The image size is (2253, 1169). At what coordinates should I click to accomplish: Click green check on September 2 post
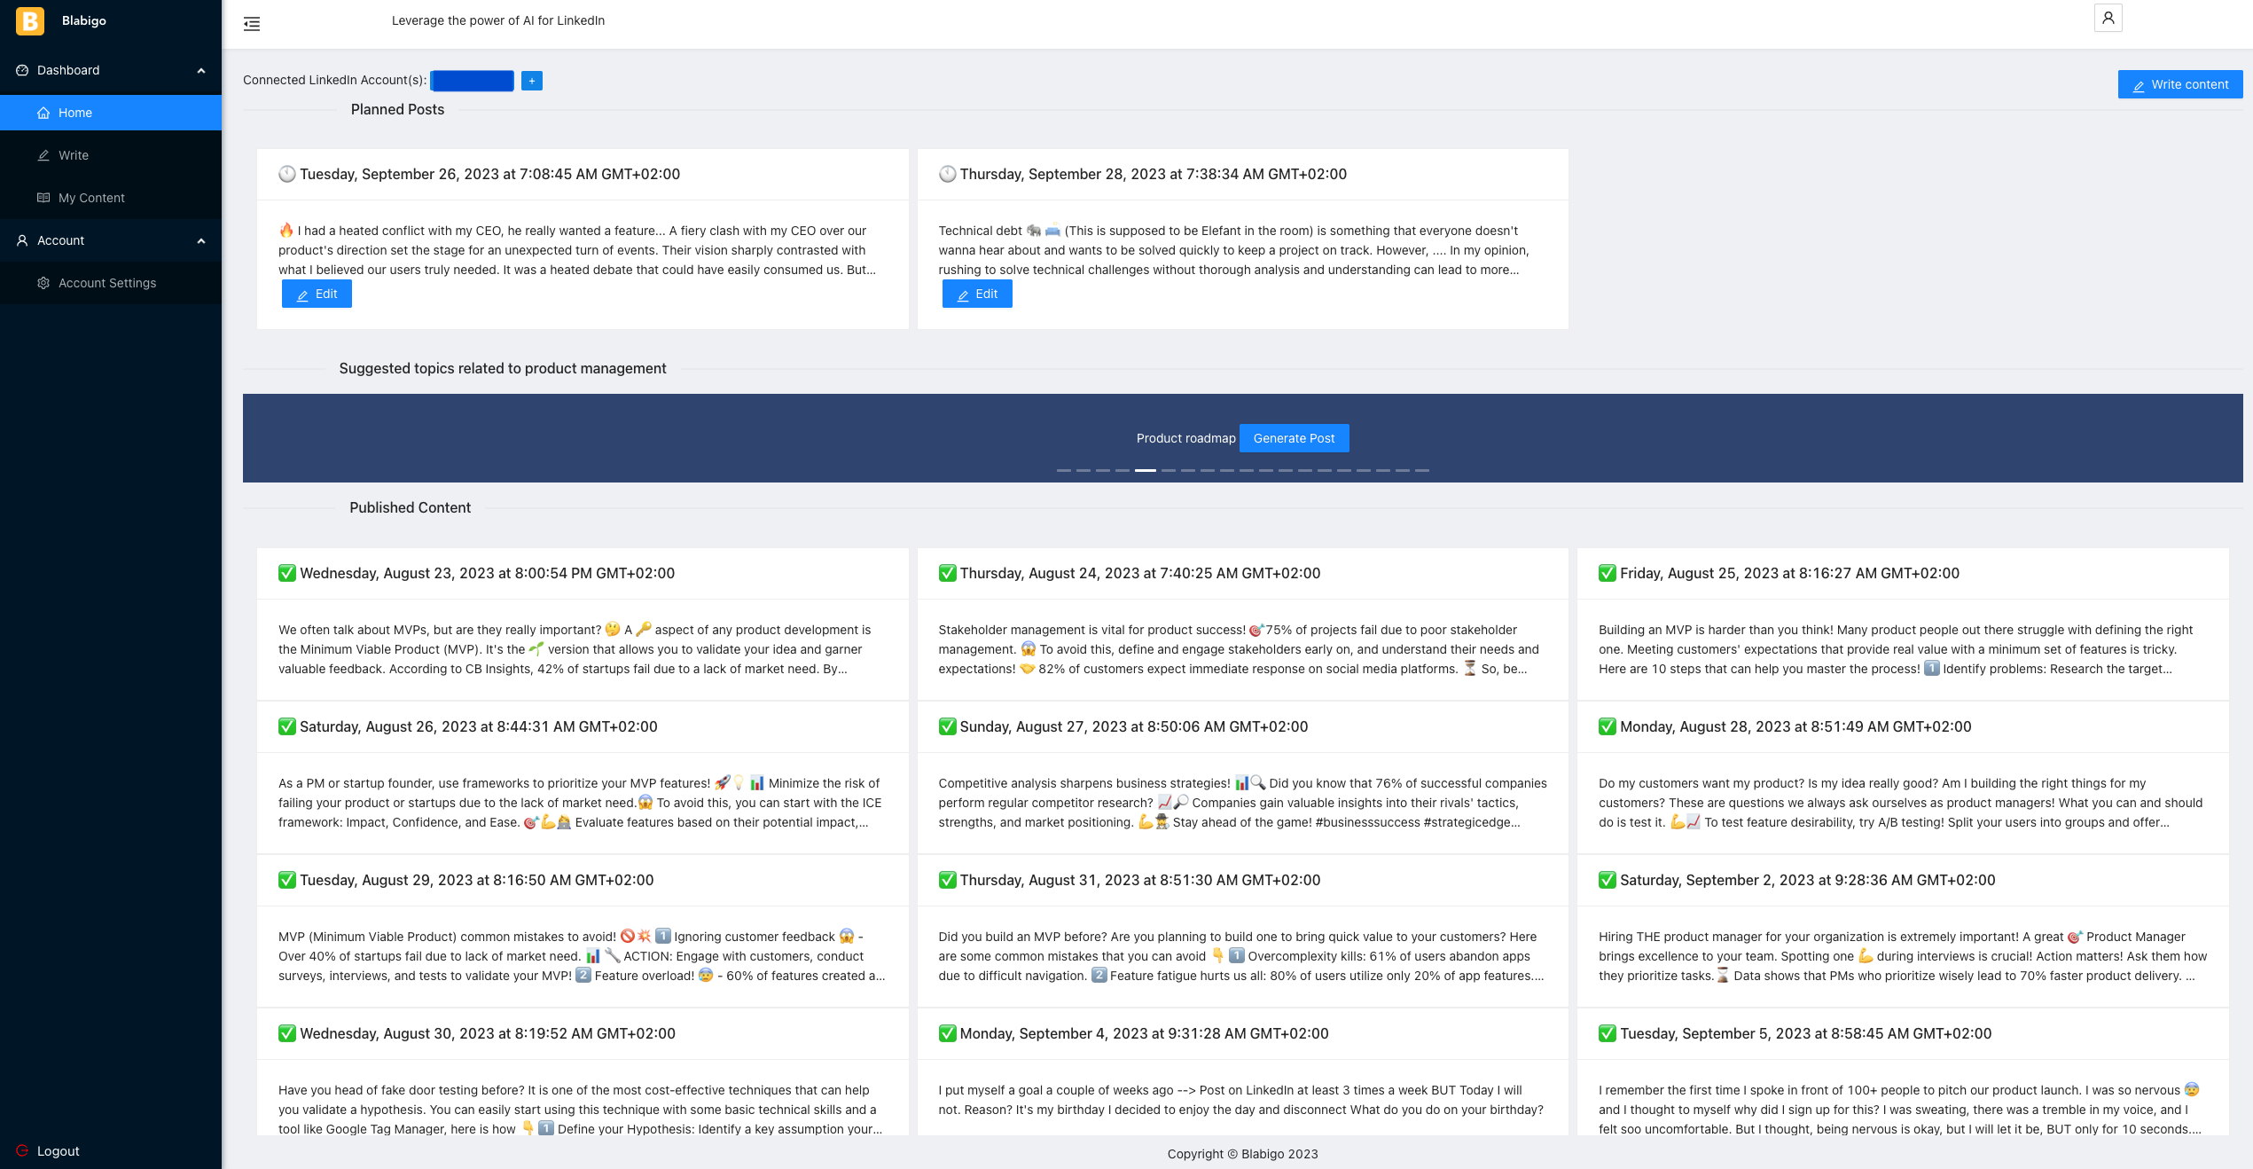coord(1608,880)
